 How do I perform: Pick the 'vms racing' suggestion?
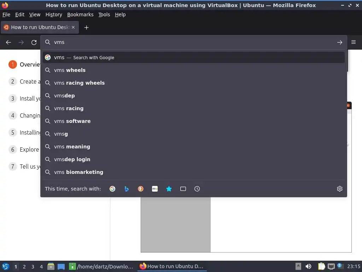tap(194, 108)
